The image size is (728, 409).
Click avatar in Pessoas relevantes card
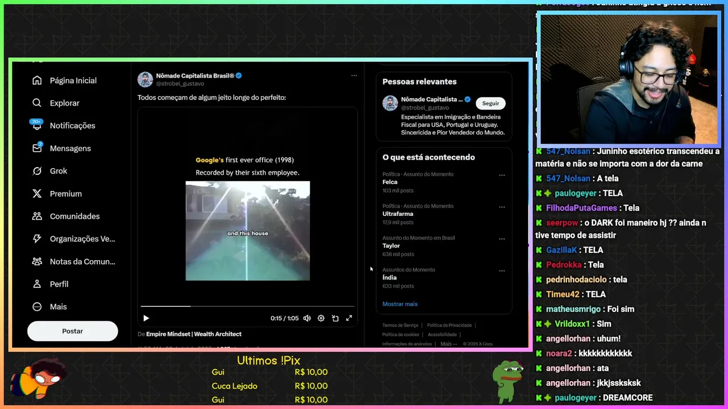click(390, 103)
